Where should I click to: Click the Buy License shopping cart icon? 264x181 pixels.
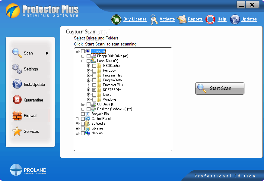(x=116, y=20)
